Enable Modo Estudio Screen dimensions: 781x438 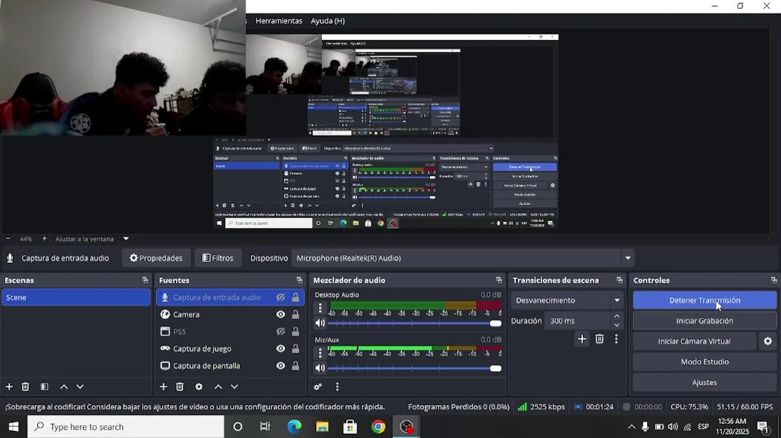(x=705, y=361)
